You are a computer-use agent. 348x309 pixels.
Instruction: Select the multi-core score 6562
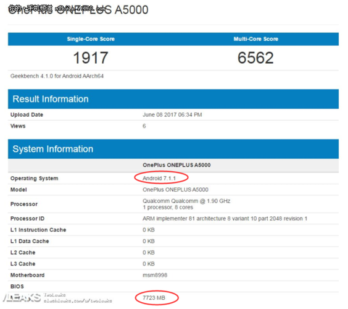coord(255,58)
